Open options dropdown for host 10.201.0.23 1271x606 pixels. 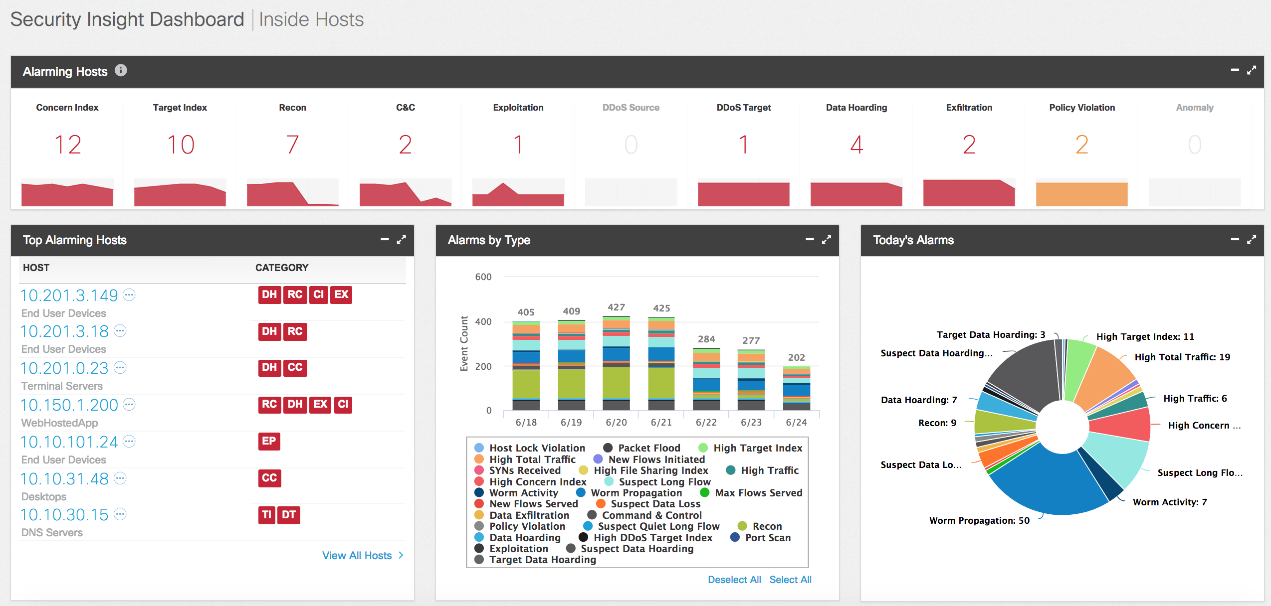click(120, 368)
